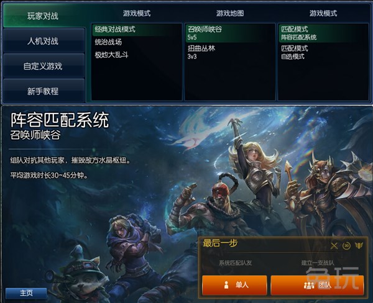Click the winged ranked emblem icon
This screenshot has width=373, height=303.
(x=359, y=245)
